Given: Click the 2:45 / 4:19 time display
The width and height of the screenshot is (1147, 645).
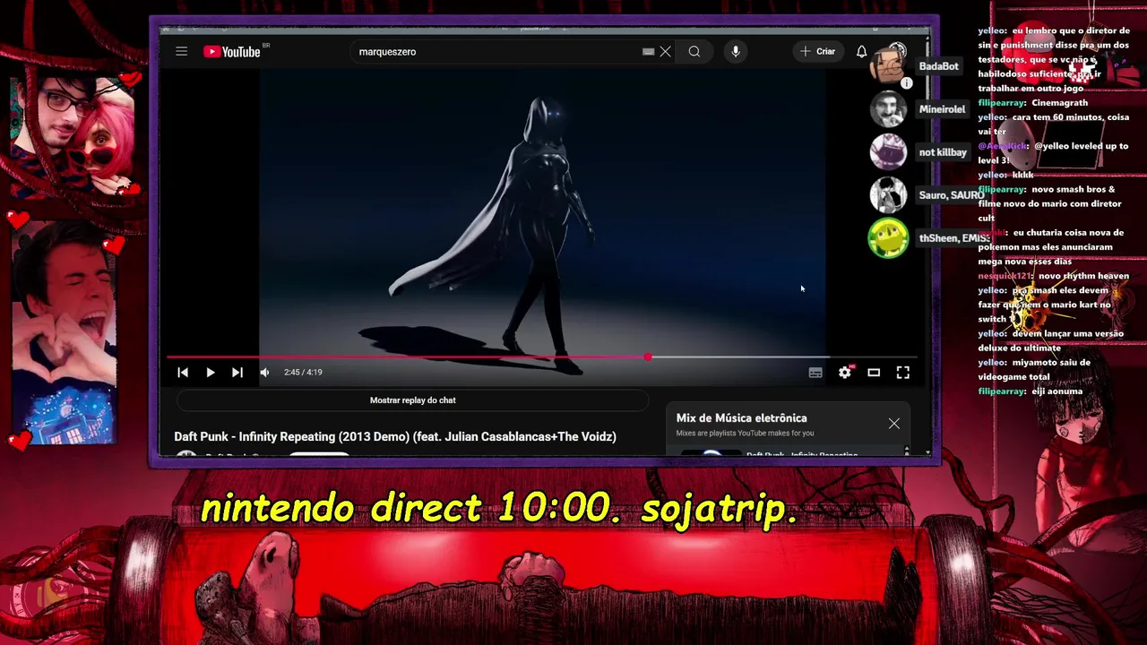Looking at the screenshot, I should 303,373.
